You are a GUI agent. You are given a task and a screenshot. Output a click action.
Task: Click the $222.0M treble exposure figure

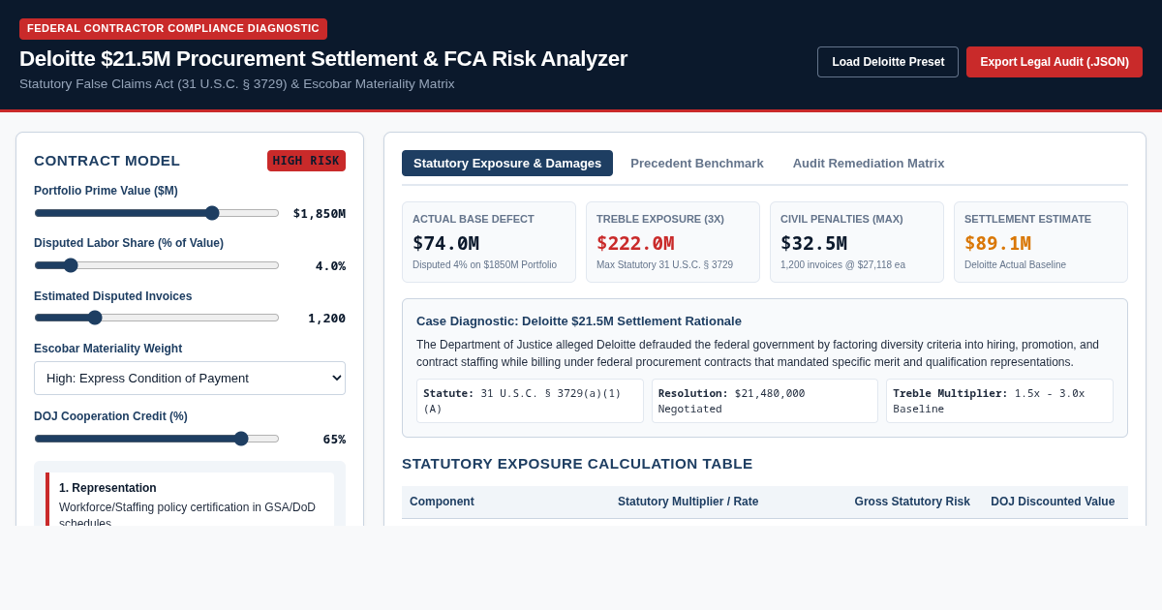635,243
